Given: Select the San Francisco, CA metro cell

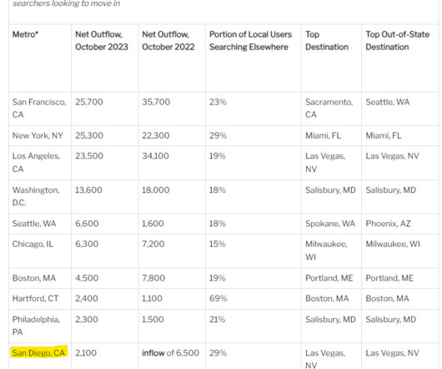Looking at the screenshot, I should pyautogui.click(x=39, y=109).
